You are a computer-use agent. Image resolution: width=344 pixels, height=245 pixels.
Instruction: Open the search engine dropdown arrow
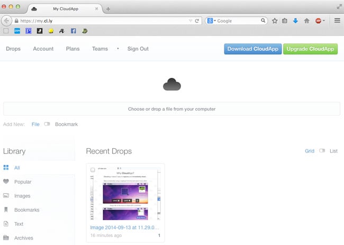pyautogui.click(x=215, y=21)
